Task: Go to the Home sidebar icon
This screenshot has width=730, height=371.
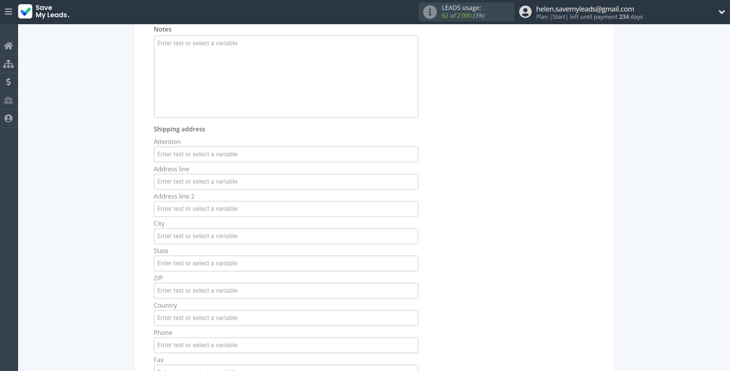Action: tap(8, 46)
